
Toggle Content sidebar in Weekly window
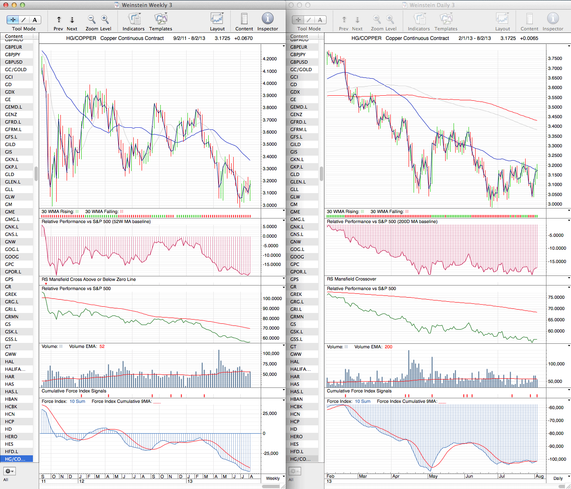coord(244,19)
